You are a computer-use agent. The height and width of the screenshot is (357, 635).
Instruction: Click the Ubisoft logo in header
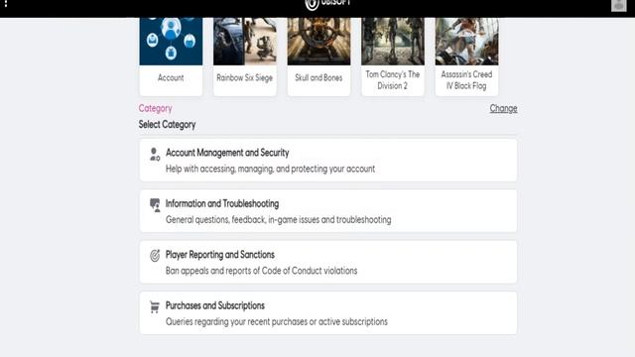[327, 4]
